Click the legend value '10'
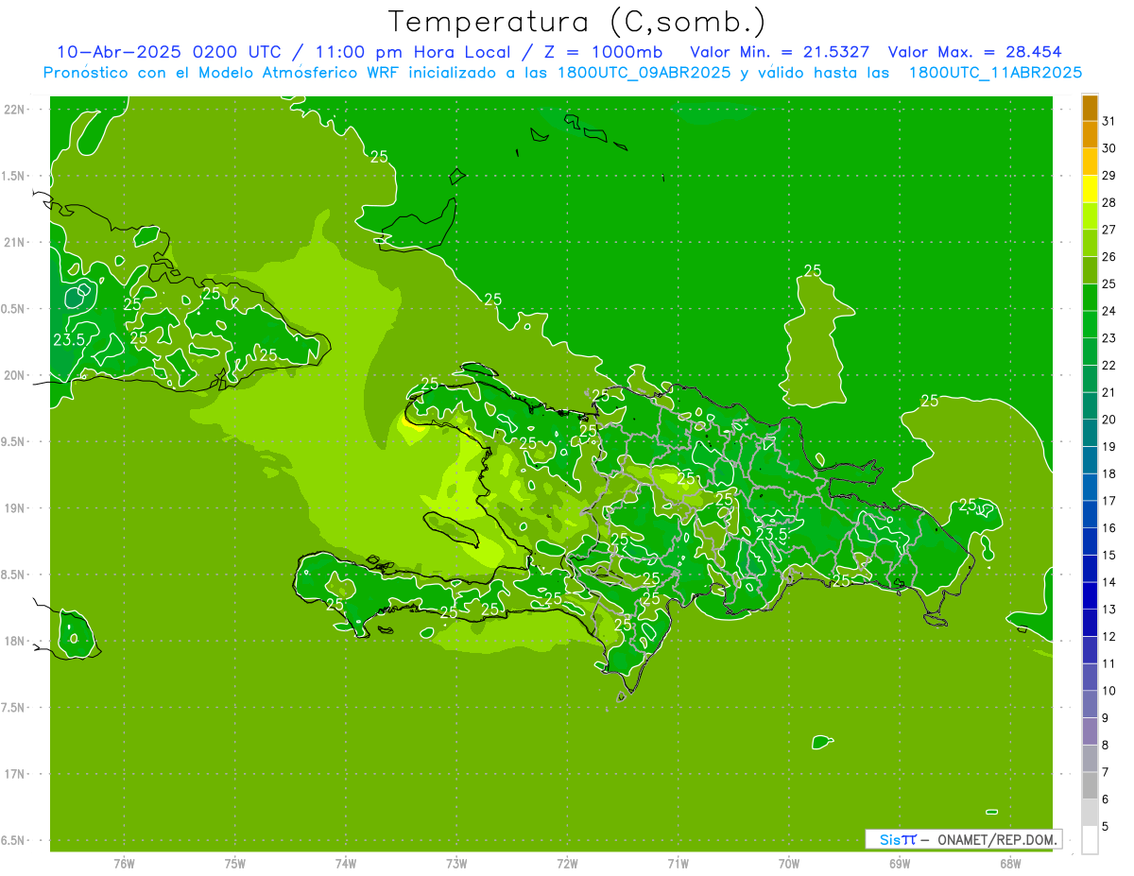This screenshot has height=876, width=1134. click(x=1109, y=691)
